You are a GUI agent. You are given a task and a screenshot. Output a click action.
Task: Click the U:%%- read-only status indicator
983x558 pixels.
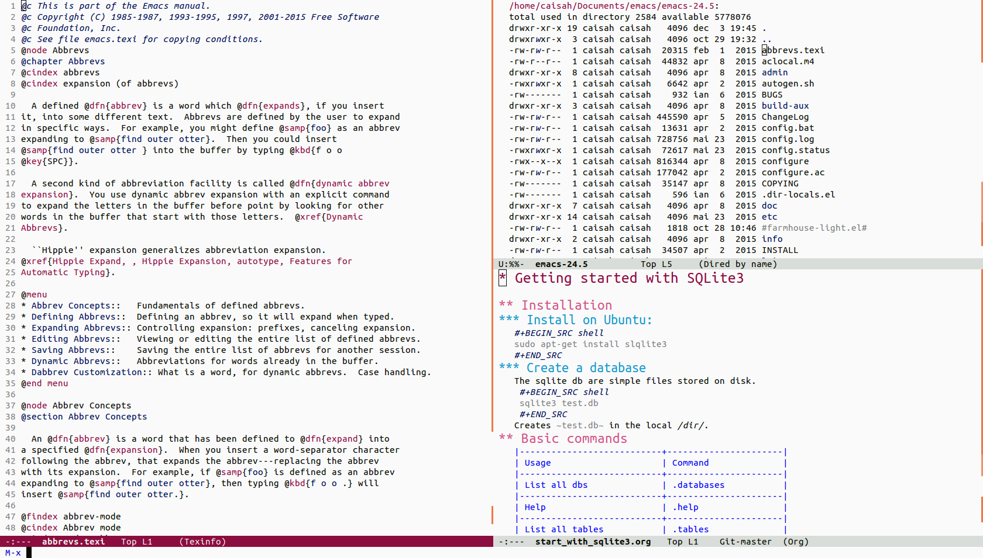tap(511, 264)
